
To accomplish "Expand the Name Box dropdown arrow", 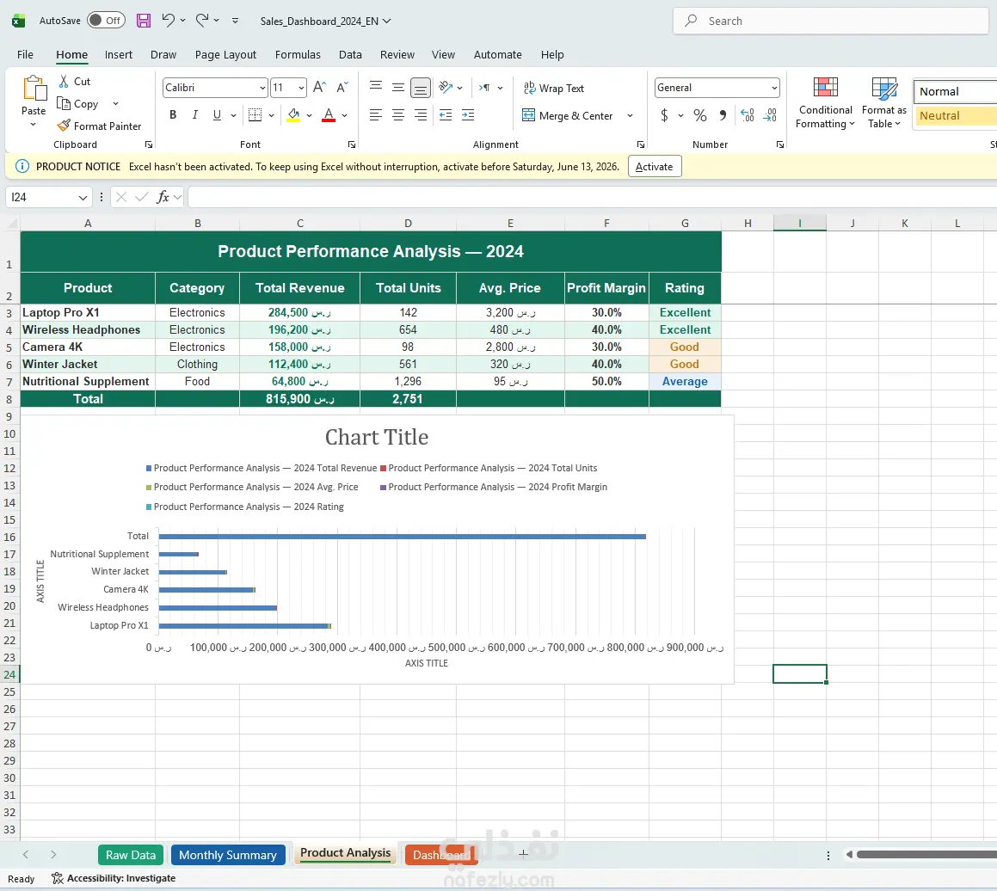I will pos(83,198).
